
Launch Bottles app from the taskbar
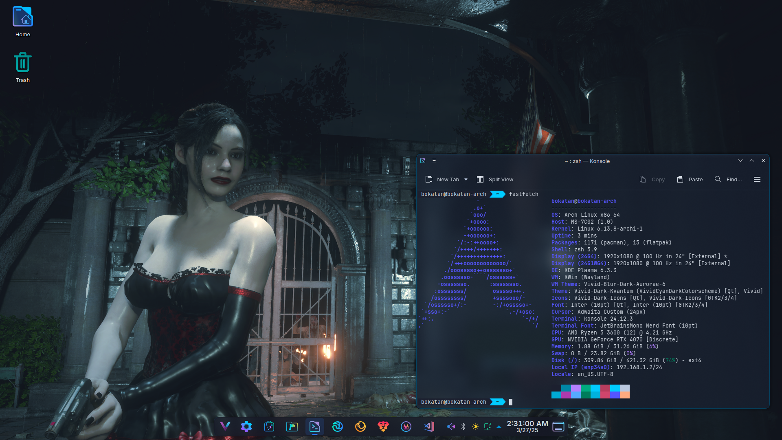(x=406, y=427)
